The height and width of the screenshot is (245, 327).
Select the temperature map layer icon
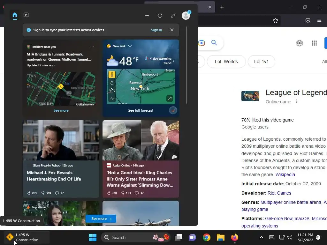[x=112, y=75]
